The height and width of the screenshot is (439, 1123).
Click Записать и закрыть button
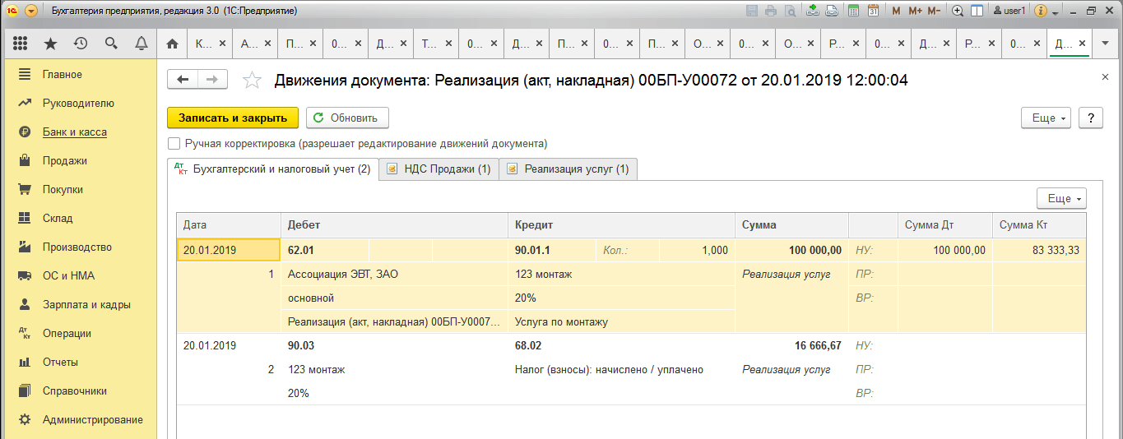233,118
